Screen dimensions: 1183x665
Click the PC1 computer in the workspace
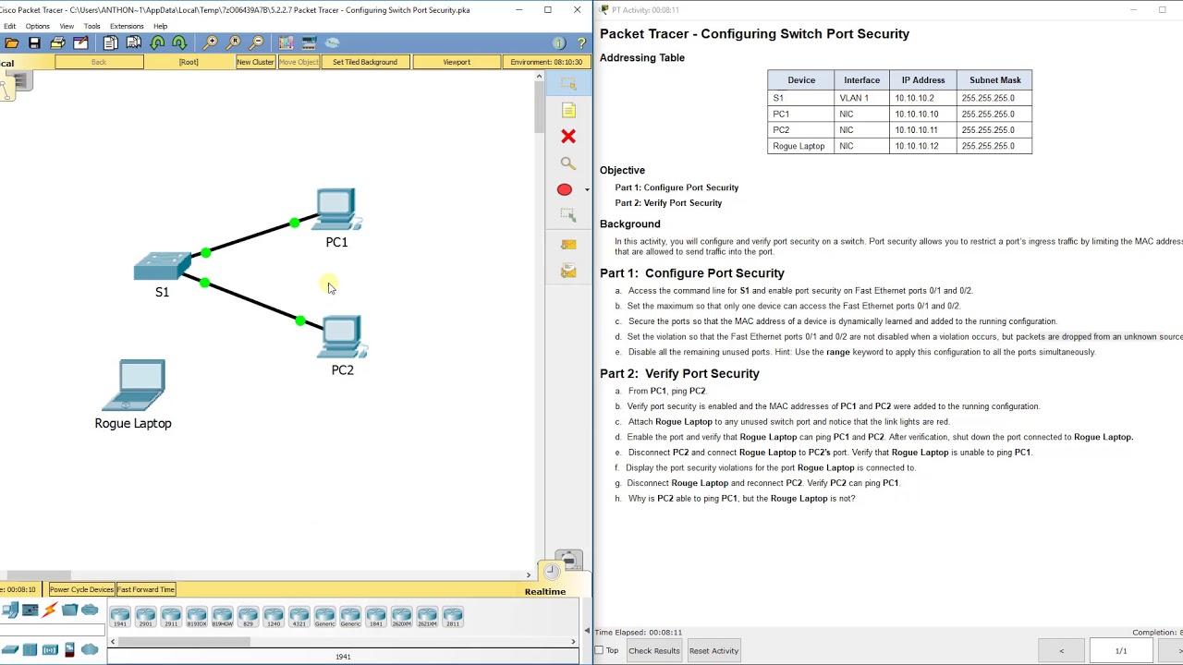pos(336,211)
